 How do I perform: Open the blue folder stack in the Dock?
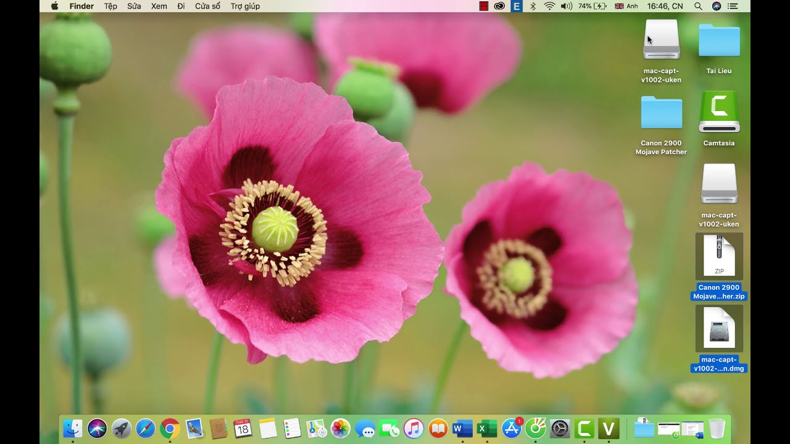pos(644,428)
